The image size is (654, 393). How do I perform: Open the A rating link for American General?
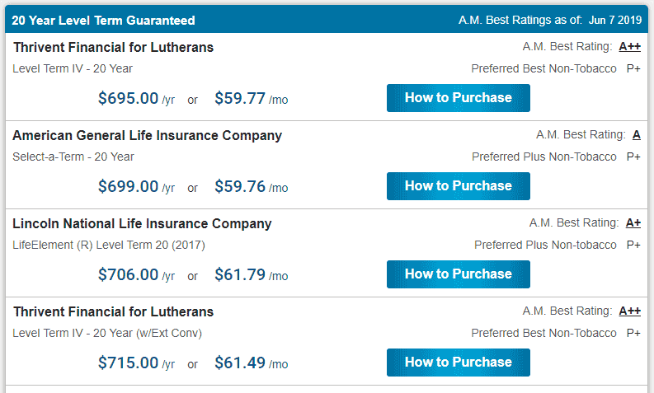point(636,135)
